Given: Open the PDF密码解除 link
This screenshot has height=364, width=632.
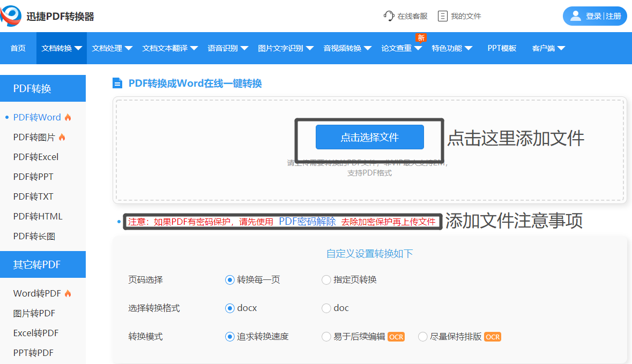Looking at the screenshot, I should point(307,222).
